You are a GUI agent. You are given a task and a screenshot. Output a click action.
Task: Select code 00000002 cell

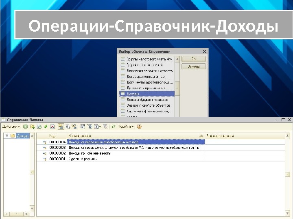coord(57,153)
